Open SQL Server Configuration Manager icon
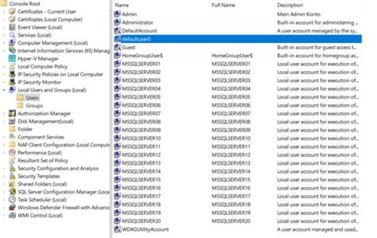Image resolution: width=377 pixels, height=238 pixels. point(12,192)
